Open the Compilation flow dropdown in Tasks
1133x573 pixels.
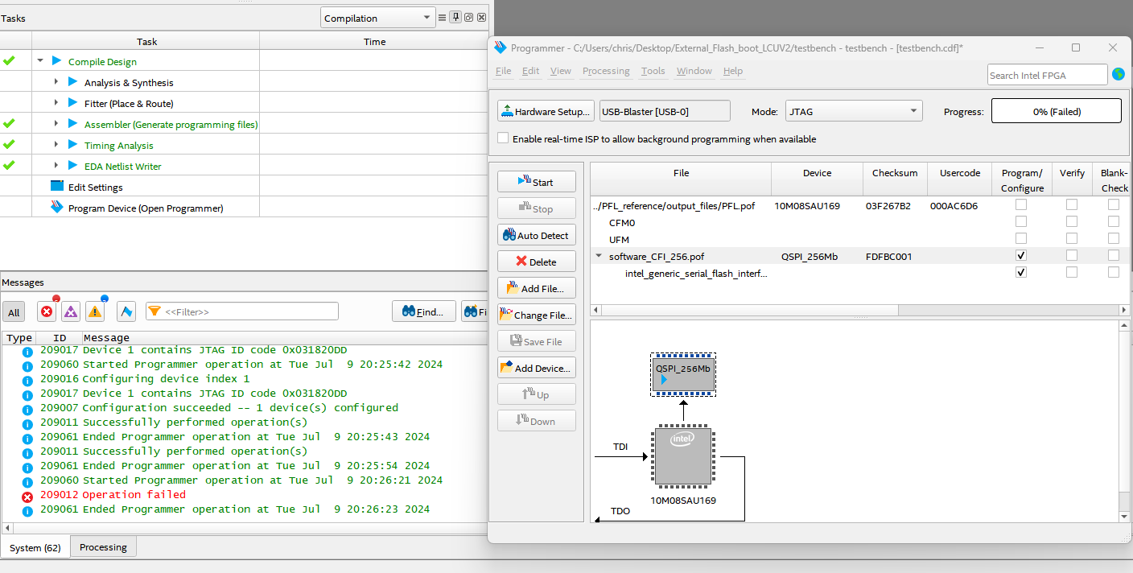(378, 18)
